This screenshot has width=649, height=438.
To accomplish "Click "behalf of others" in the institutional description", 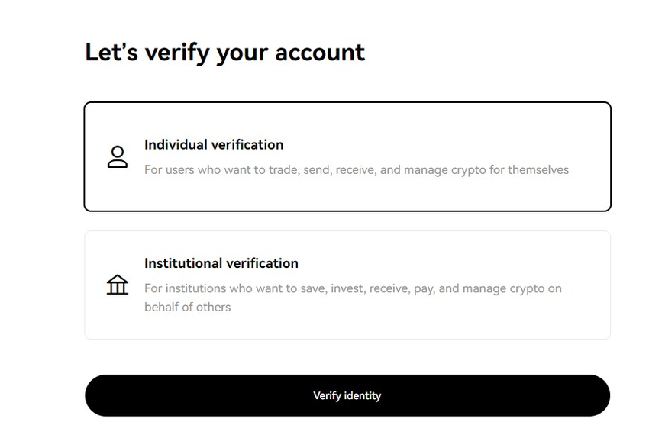I will tap(187, 307).
